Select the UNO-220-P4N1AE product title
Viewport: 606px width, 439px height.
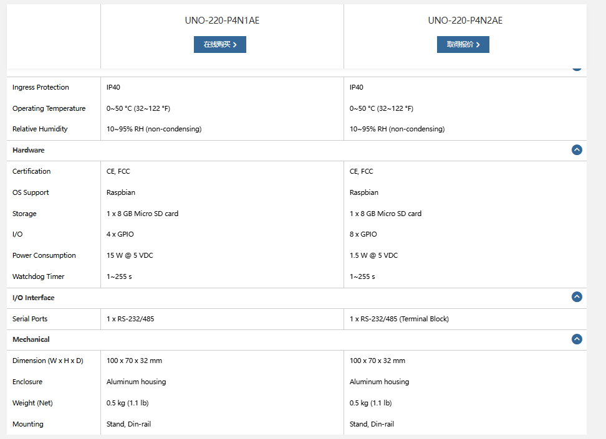tap(222, 21)
